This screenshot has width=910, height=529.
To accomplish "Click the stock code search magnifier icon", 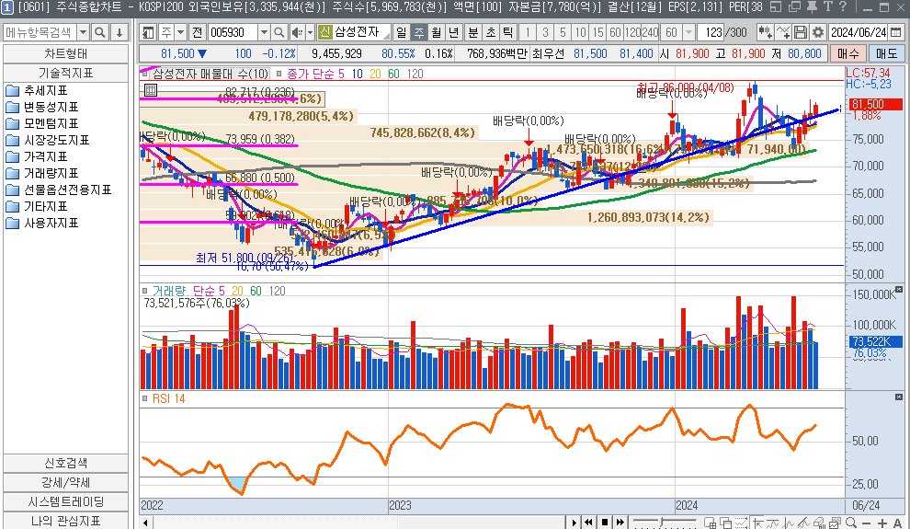I will tap(279, 33).
